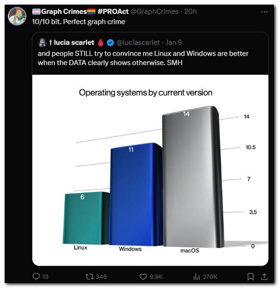Screen dimensions: 279x288
Task: Click the share upload icon
Action: (264, 276)
